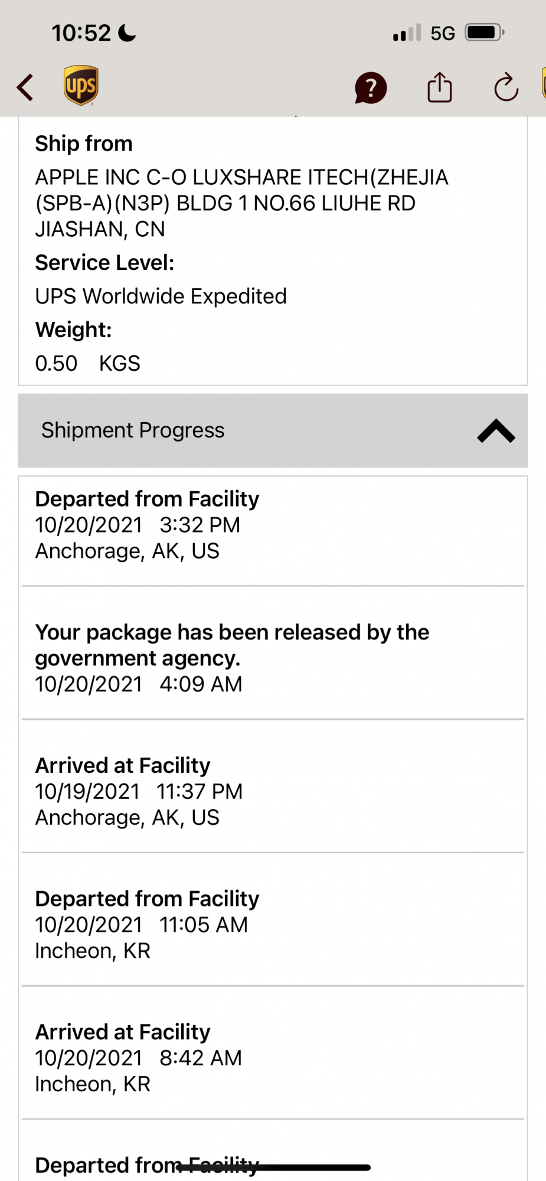The image size is (546, 1181).
Task: Tap UPS Worldwide Expedited service level
Action: pos(161,296)
